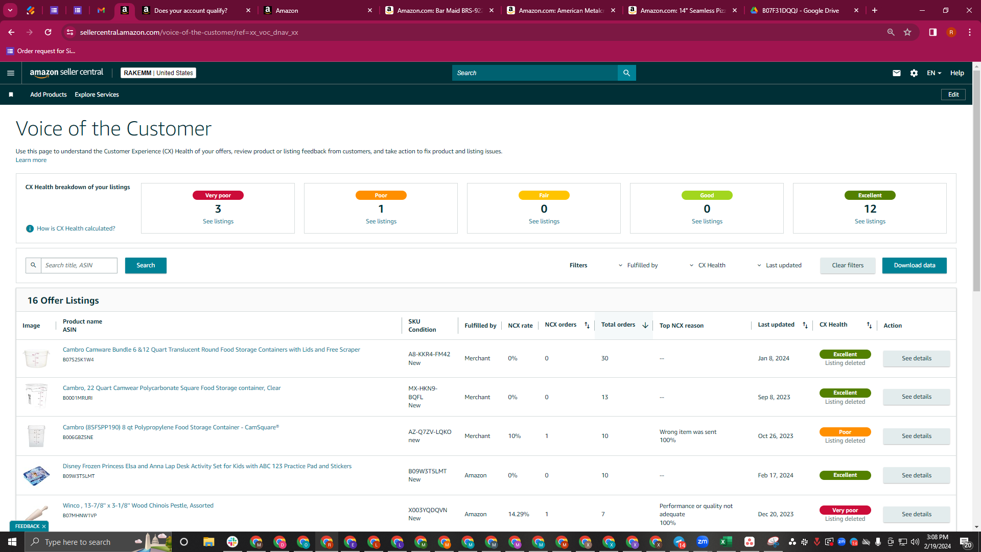Open Zoom from the taskbar
This screenshot has width=981, height=552.
pos(703,542)
